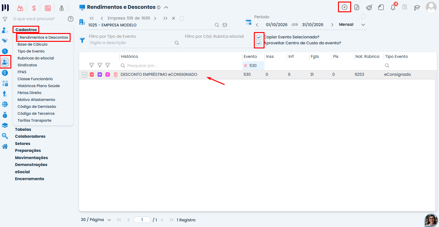
Task: Toggle the checkbox next to company navigation
Action: point(182,19)
